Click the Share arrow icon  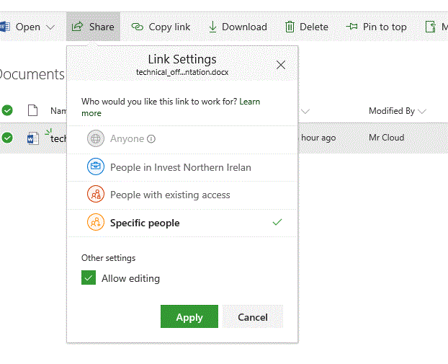[77, 27]
